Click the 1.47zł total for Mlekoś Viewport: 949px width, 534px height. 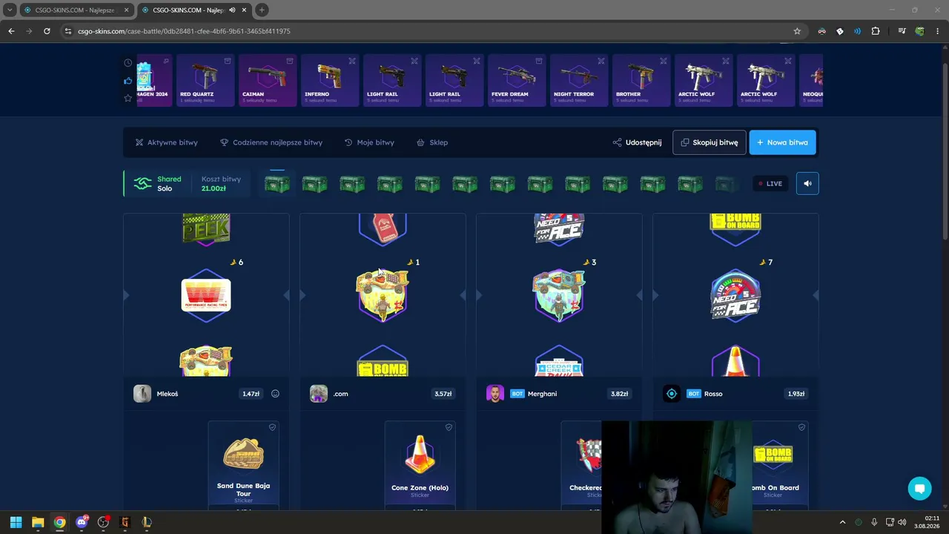click(x=251, y=394)
